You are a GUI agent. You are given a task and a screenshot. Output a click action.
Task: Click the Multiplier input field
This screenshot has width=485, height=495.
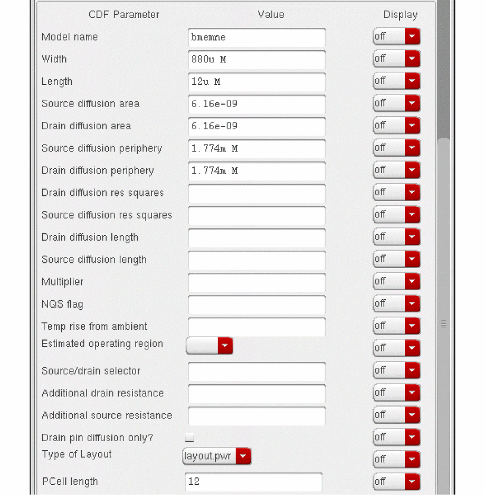(x=256, y=282)
